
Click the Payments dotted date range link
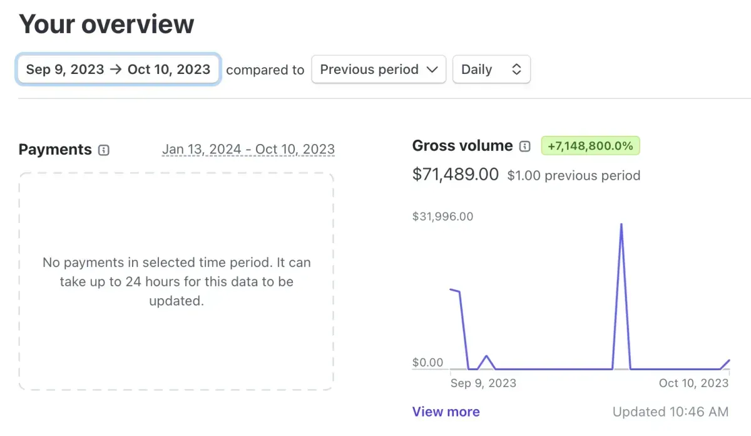click(x=248, y=150)
